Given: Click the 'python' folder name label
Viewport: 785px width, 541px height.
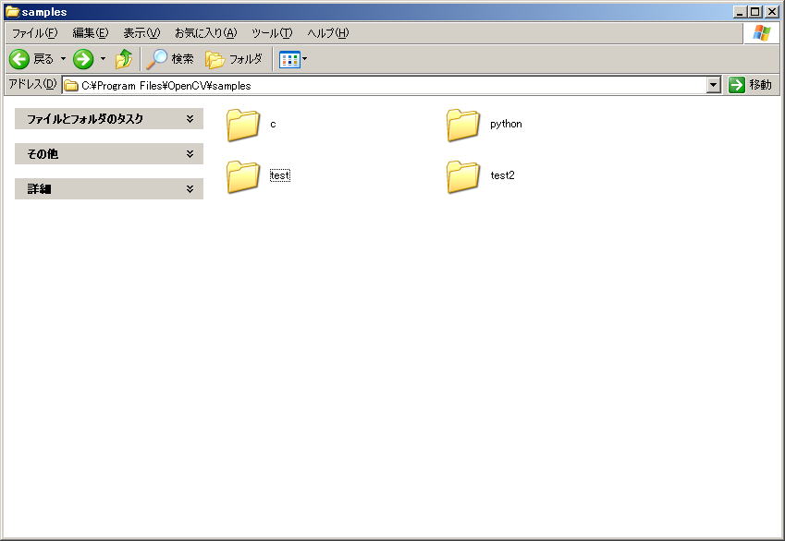Looking at the screenshot, I should pos(506,124).
